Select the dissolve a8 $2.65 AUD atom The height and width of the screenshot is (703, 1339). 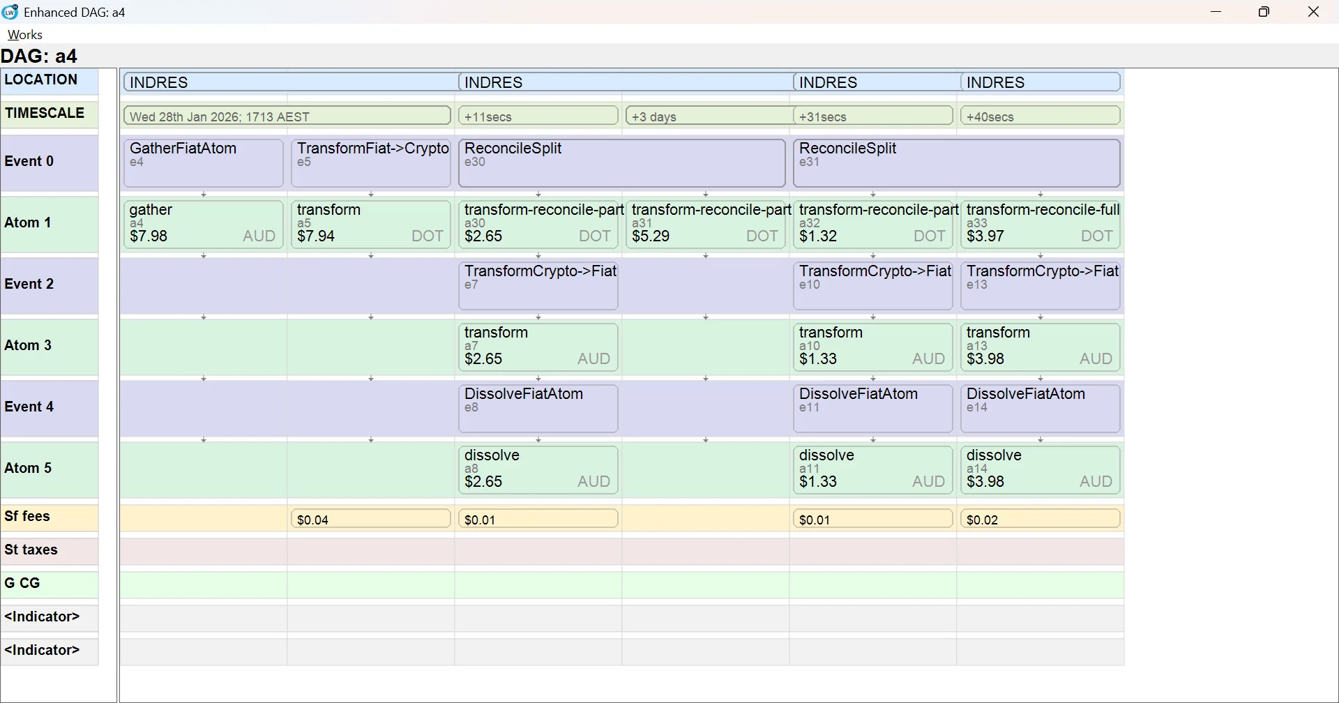click(x=538, y=470)
